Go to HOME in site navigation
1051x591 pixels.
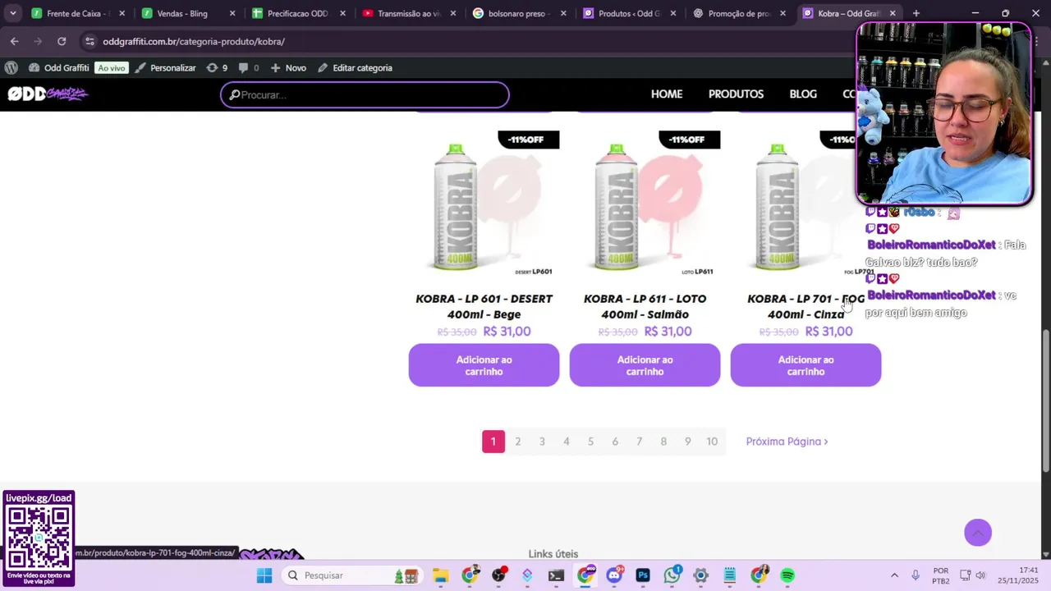(667, 94)
